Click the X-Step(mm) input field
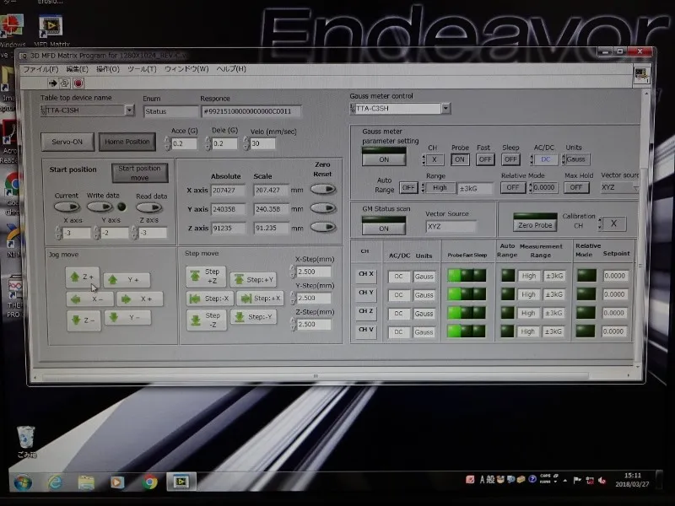The image size is (675, 506). pos(313,272)
